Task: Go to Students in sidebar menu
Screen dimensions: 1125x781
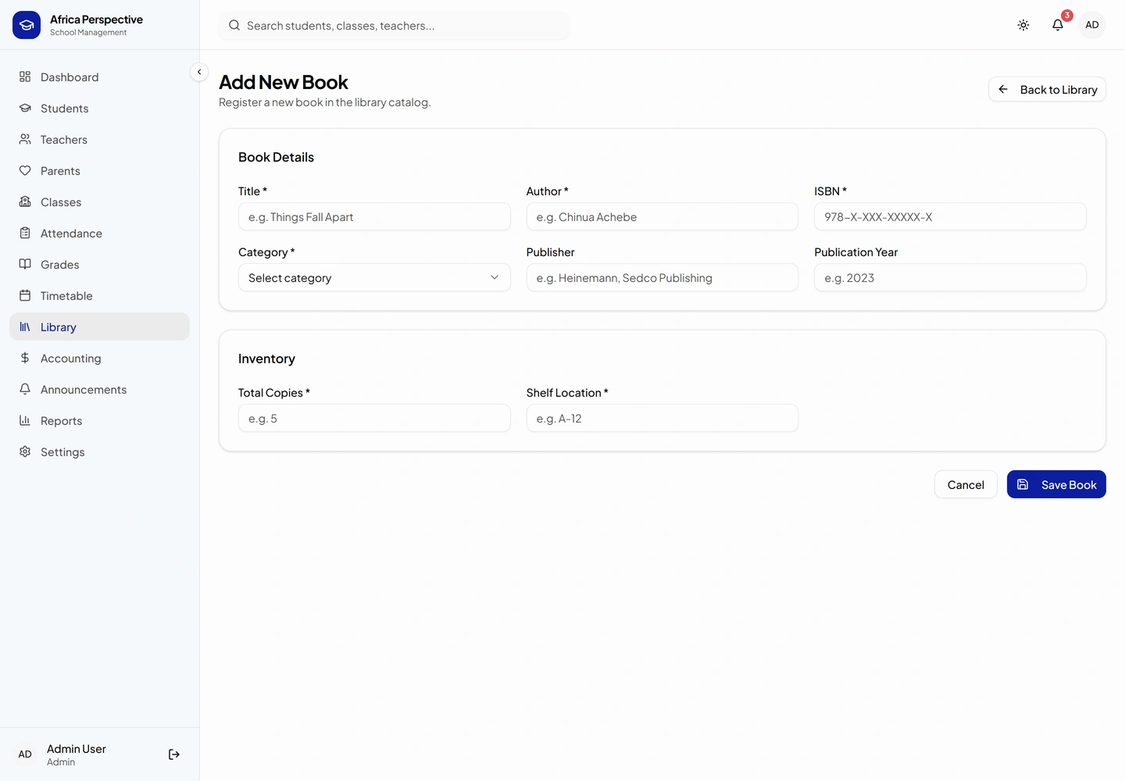Action: point(99,108)
